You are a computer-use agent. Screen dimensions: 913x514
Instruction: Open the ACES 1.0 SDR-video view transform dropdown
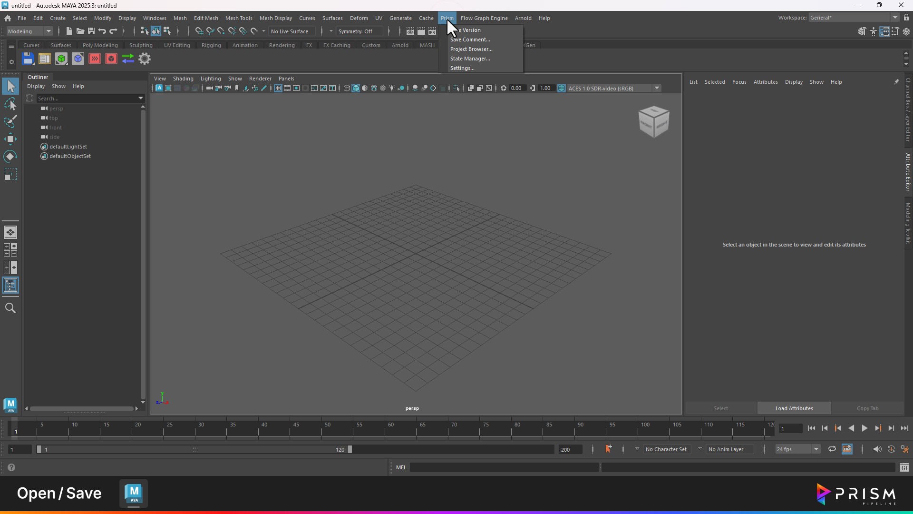click(x=614, y=89)
